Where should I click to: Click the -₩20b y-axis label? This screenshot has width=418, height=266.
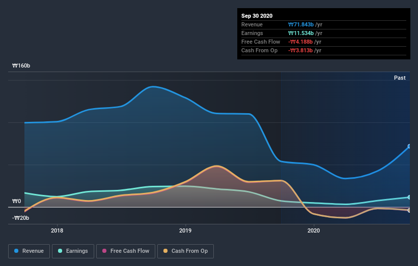click(x=20, y=218)
